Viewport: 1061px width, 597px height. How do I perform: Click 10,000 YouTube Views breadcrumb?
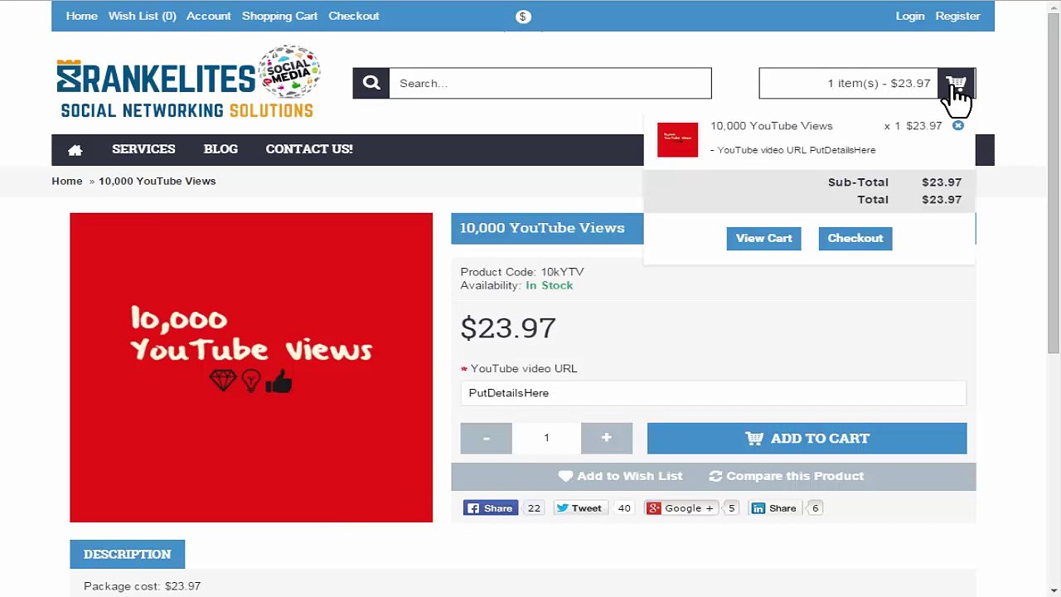coord(157,181)
